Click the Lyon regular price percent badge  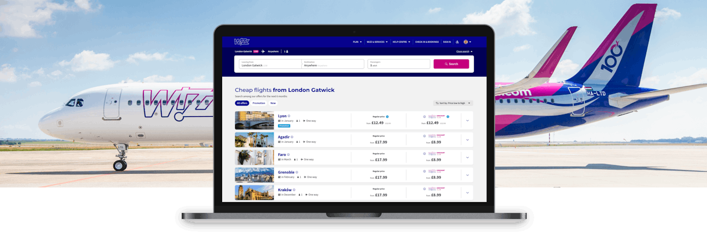[387, 116]
